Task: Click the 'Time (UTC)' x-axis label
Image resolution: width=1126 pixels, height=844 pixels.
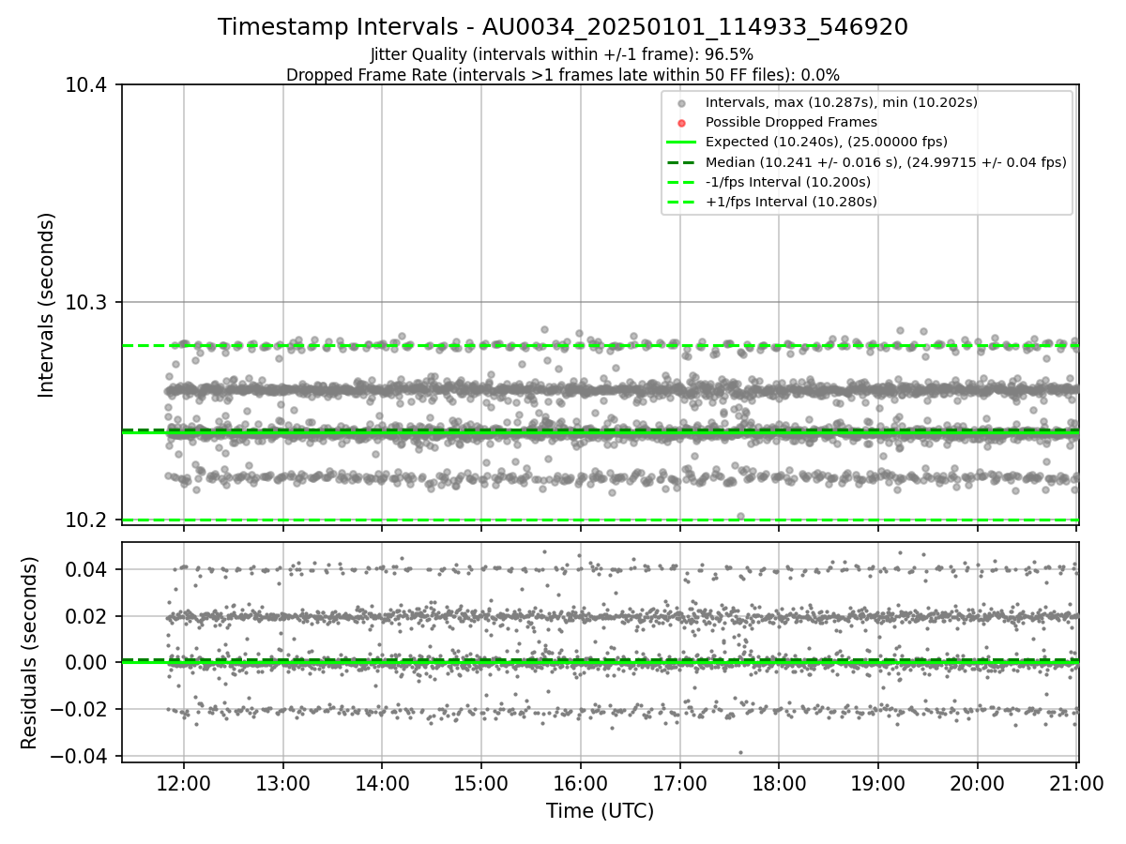Action: pos(600,811)
